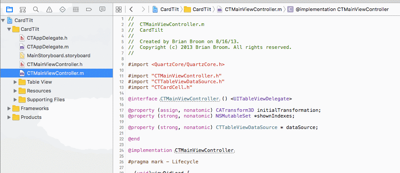Select CTAppDelegate.h in the navigator

pos(47,38)
